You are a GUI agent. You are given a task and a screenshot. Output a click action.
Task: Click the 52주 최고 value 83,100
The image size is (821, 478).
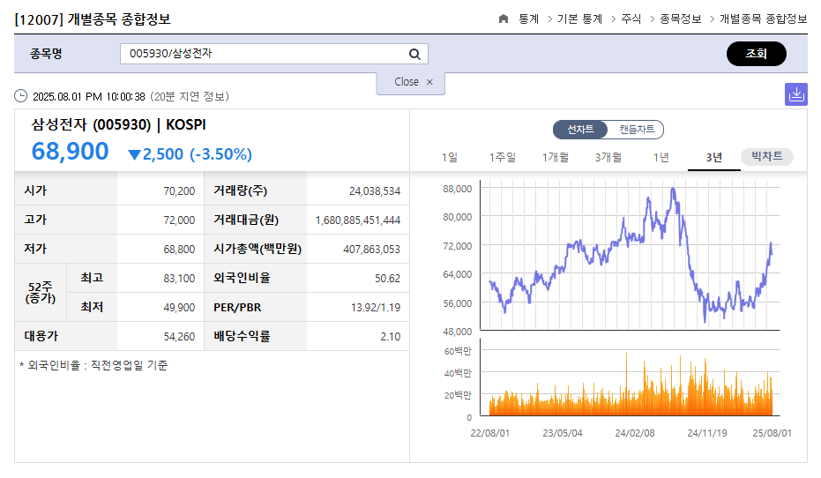[179, 279]
